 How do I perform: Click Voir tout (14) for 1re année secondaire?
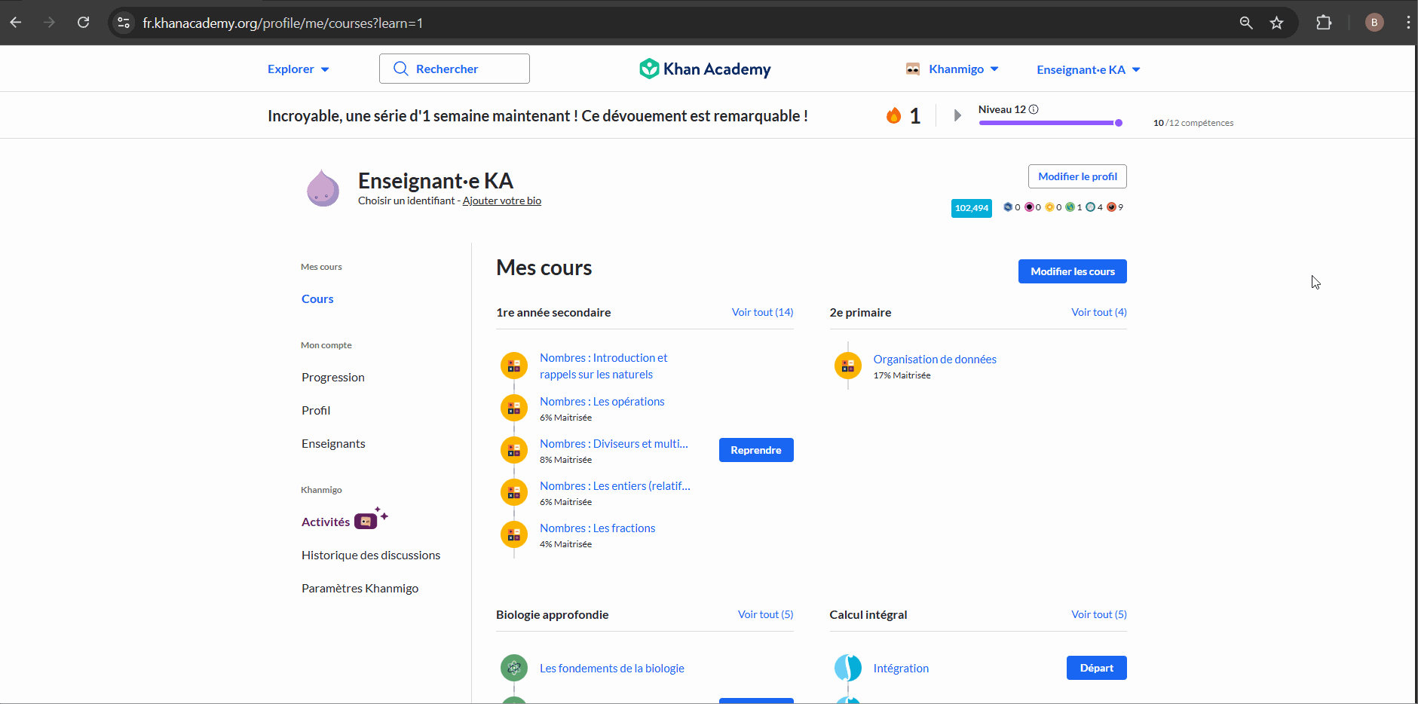762,312
